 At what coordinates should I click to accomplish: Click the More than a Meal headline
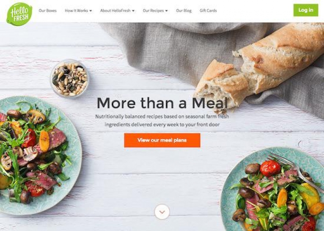[162, 103]
